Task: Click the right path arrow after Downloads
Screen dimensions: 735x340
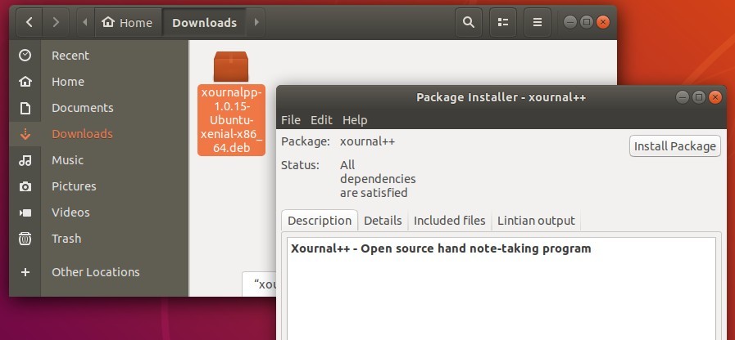Action: (256, 22)
